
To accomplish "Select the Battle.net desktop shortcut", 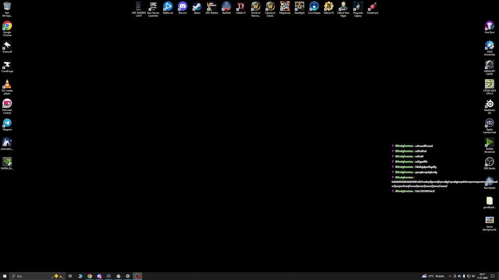I will point(168,8).
